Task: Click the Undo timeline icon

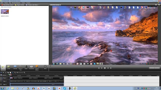Action: point(1,72)
